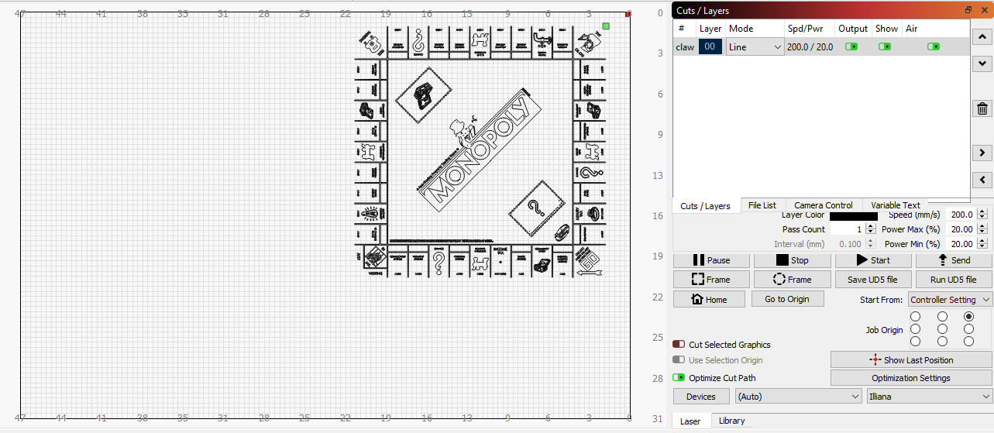Click the claw layer name cell

(685, 47)
